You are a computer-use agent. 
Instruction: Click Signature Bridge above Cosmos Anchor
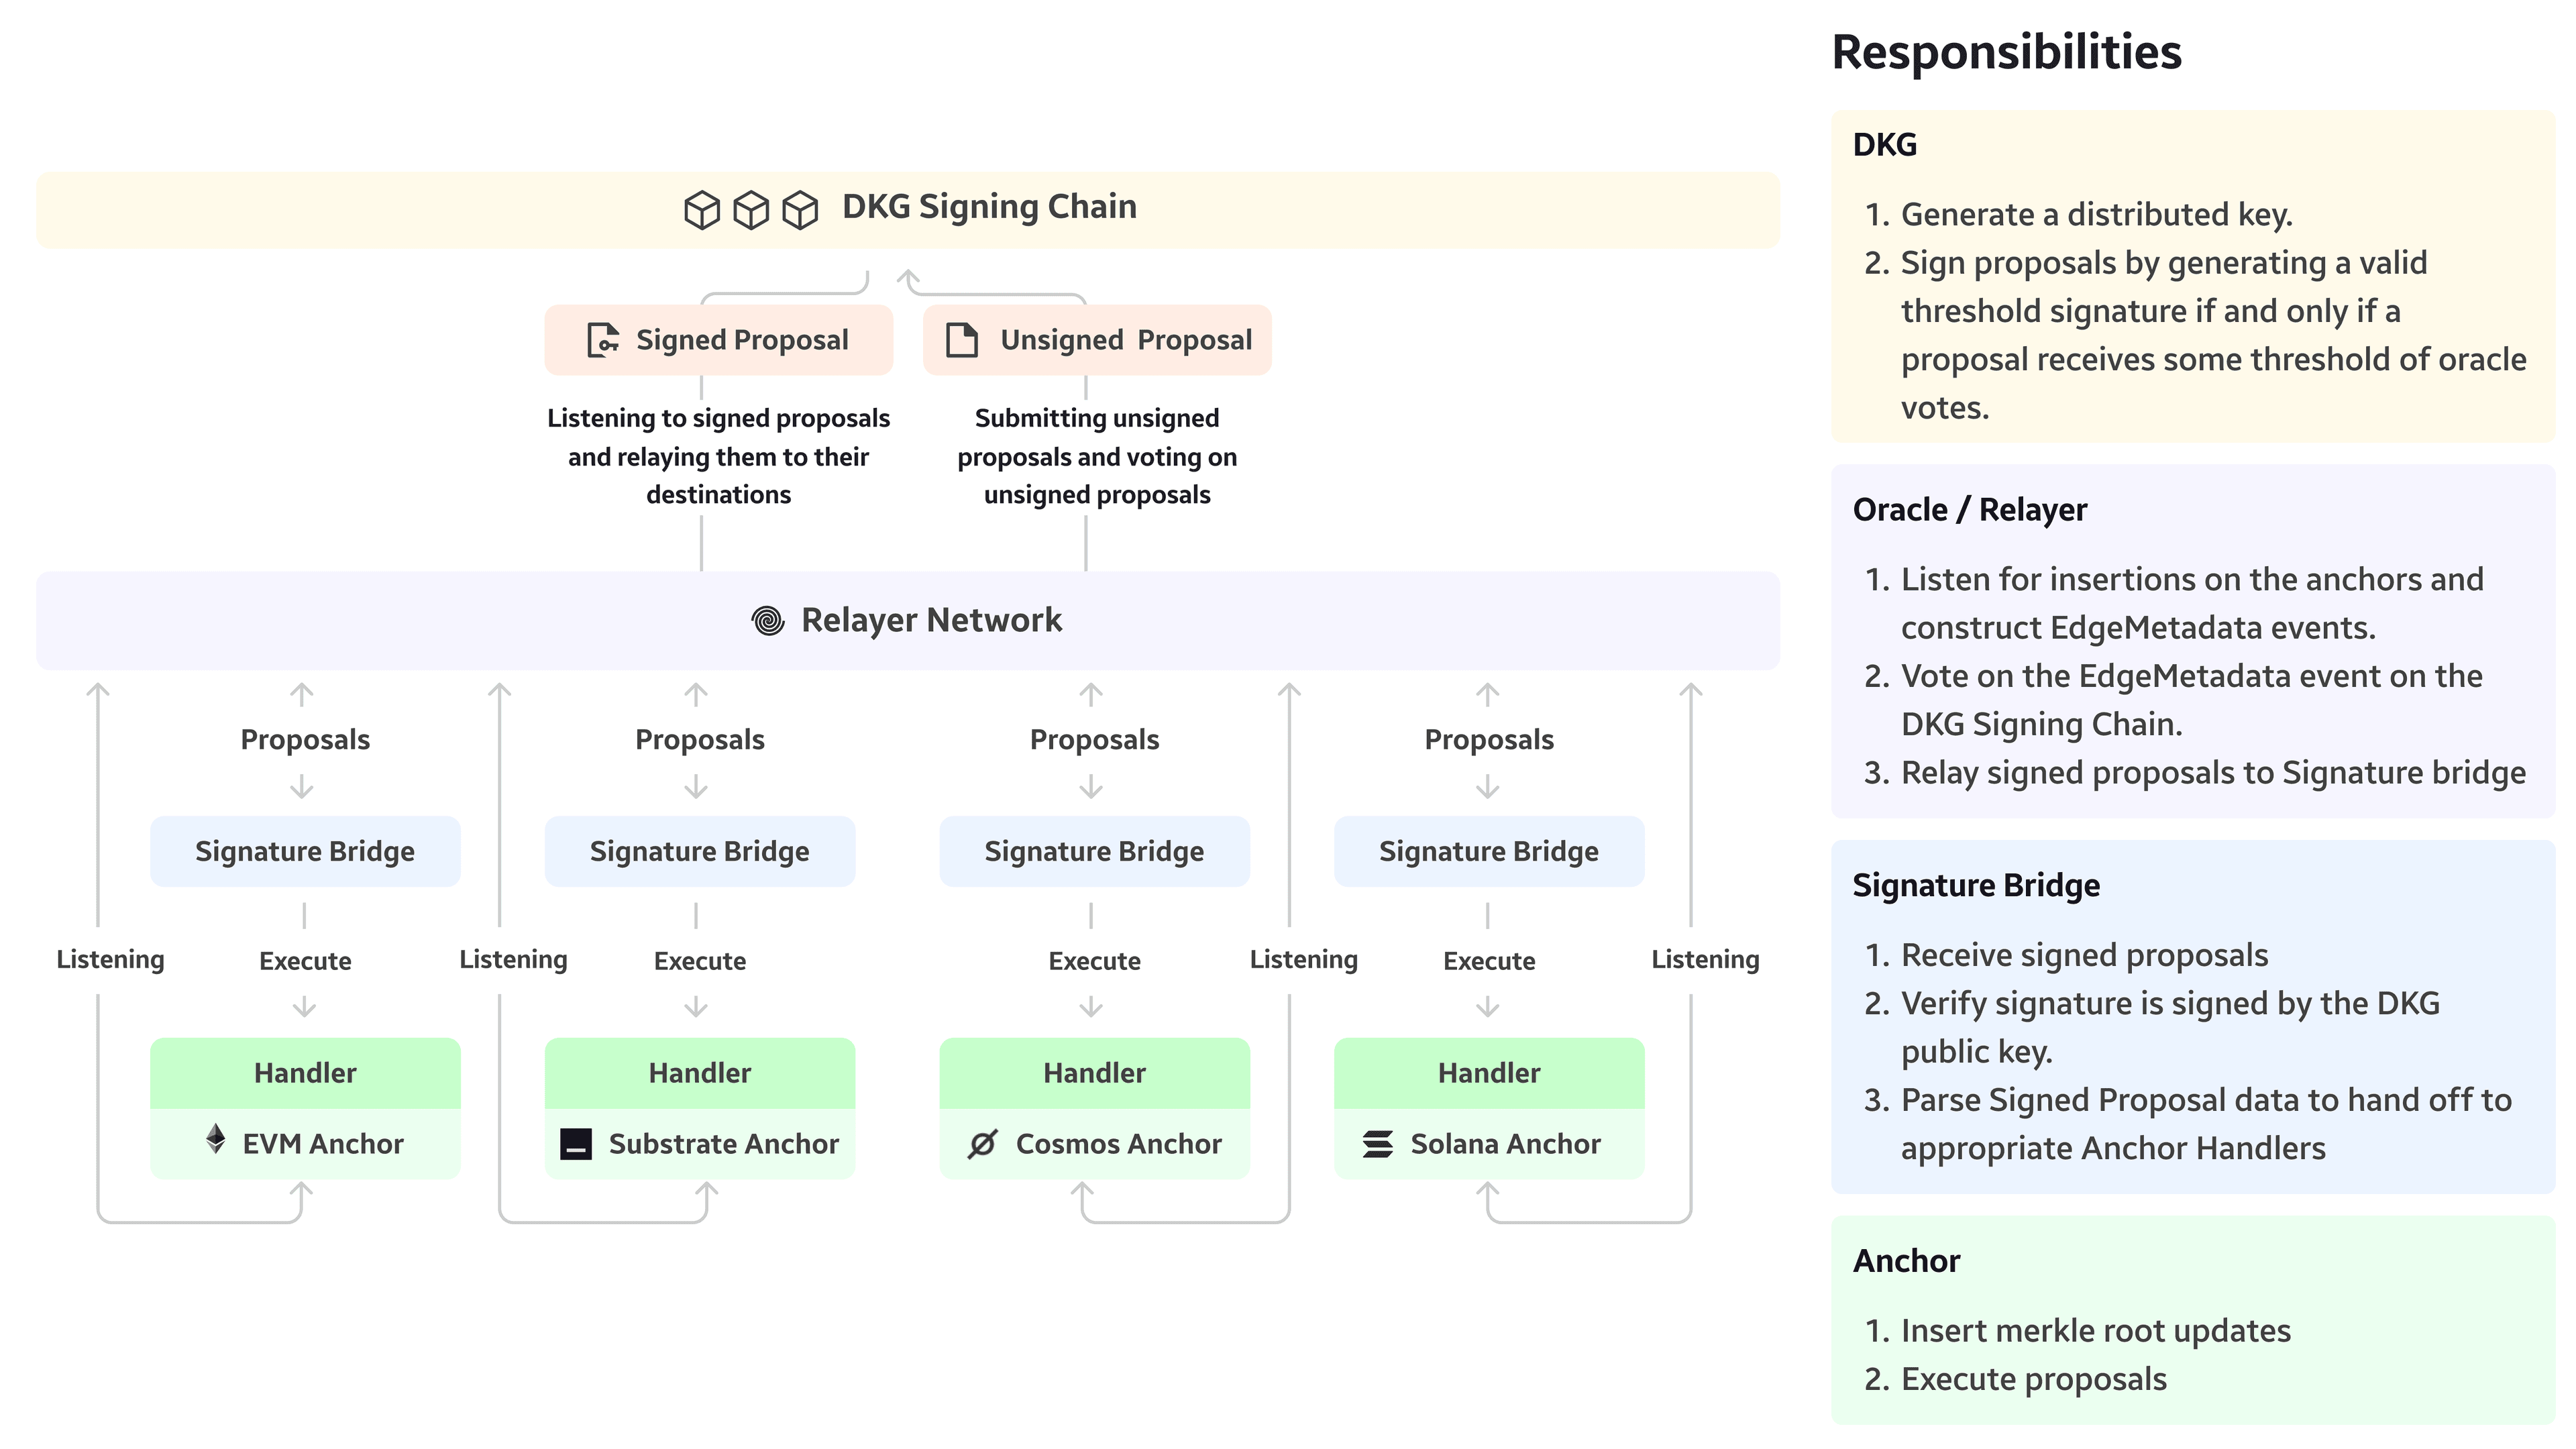1095,851
